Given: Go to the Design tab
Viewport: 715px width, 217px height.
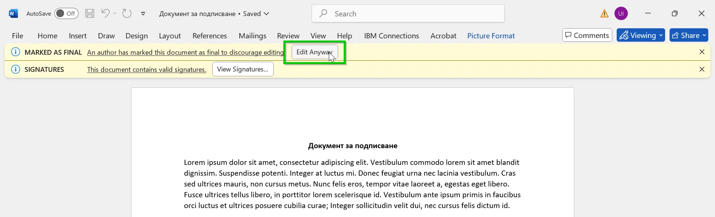Looking at the screenshot, I should pyautogui.click(x=137, y=36).
